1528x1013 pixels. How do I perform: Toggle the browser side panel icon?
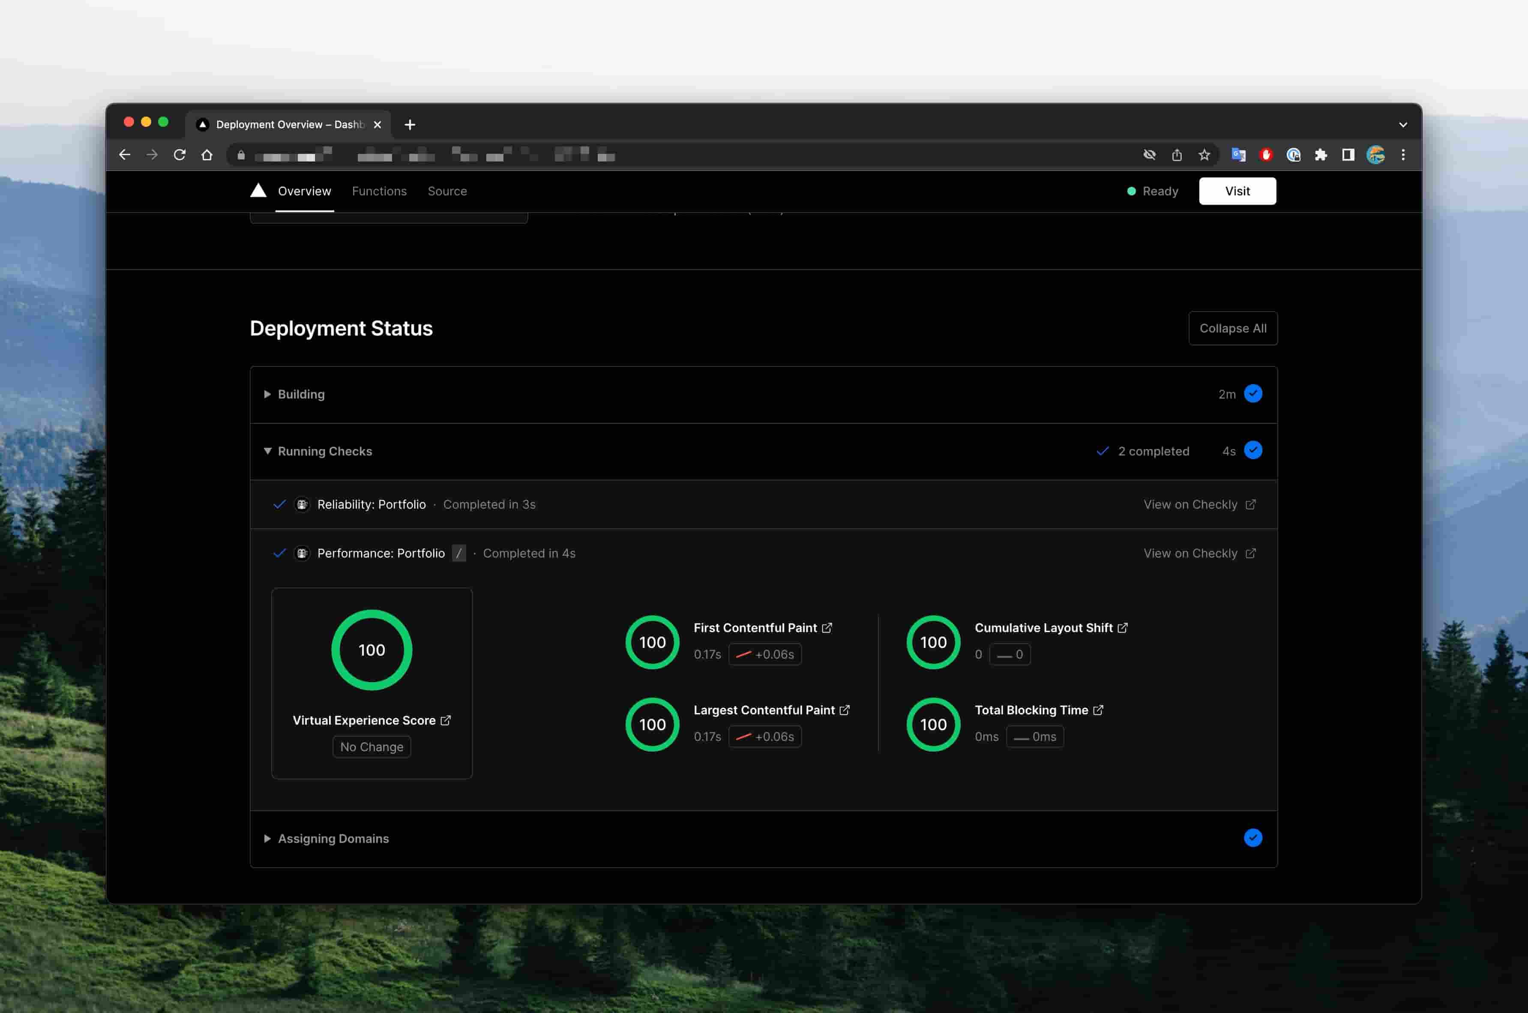[x=1348, y=155]
